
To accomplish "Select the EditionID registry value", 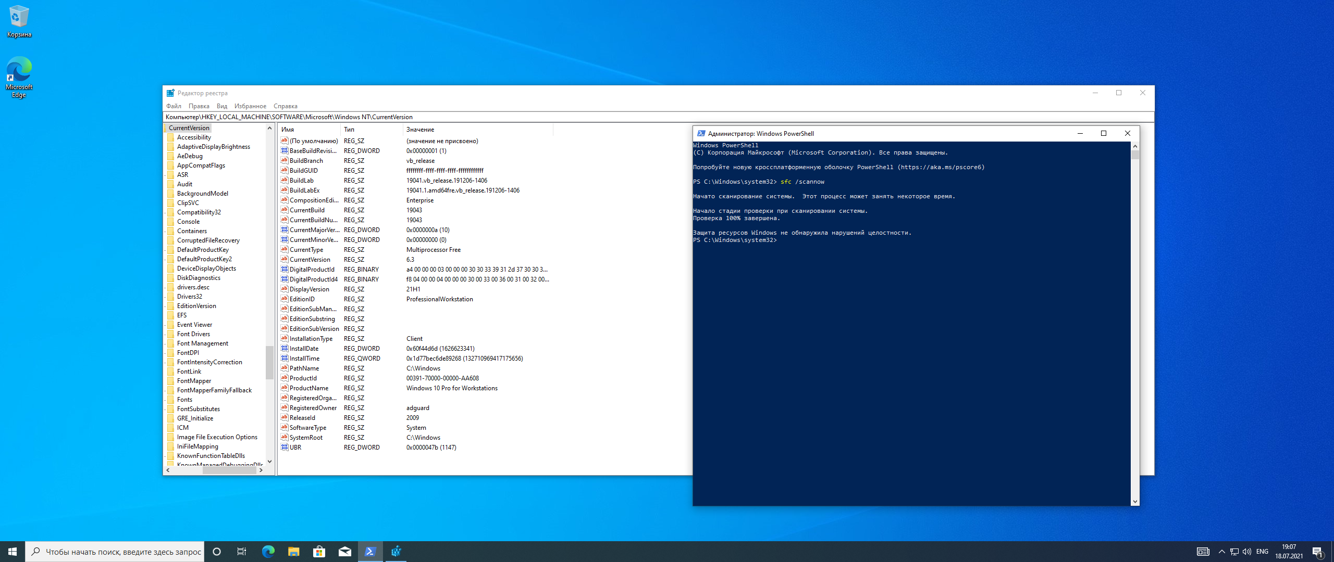I will pyautogui.click(x=302, y=299).
